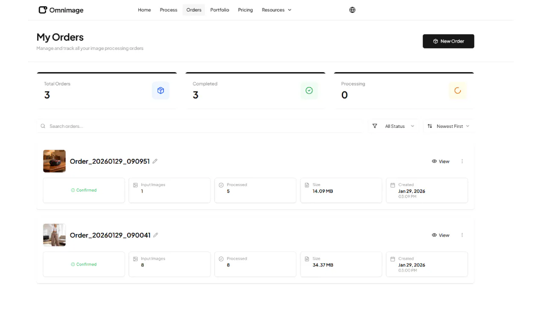
Task: Click the Input Images icon in Order_20260129_090951
Action: tap(135, 185)
